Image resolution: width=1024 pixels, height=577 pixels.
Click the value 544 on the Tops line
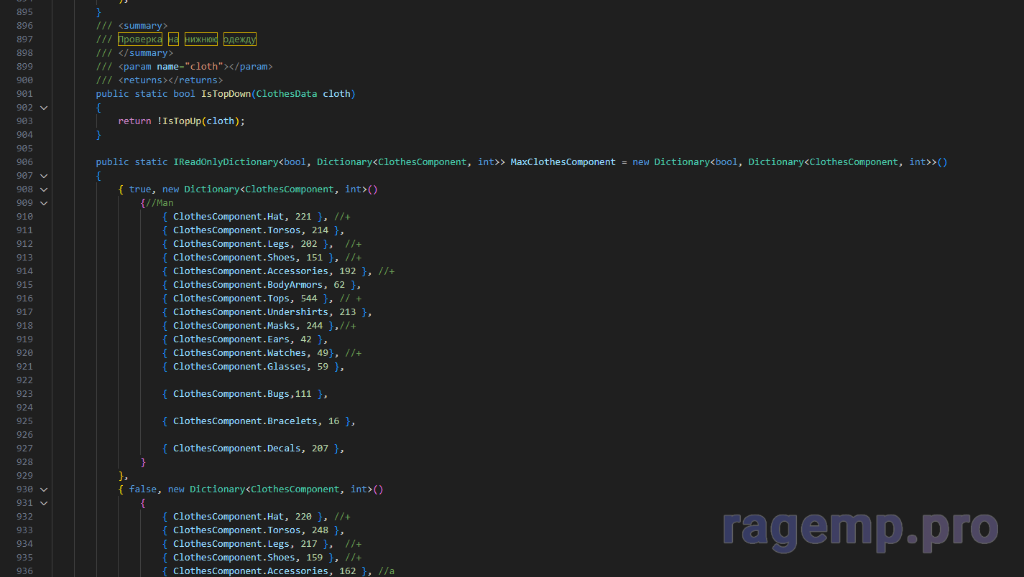[x=309, y=299]
